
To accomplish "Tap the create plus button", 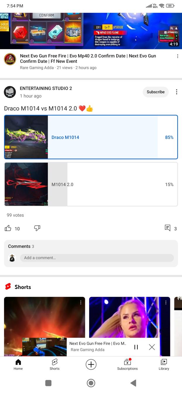I will 91,364.
